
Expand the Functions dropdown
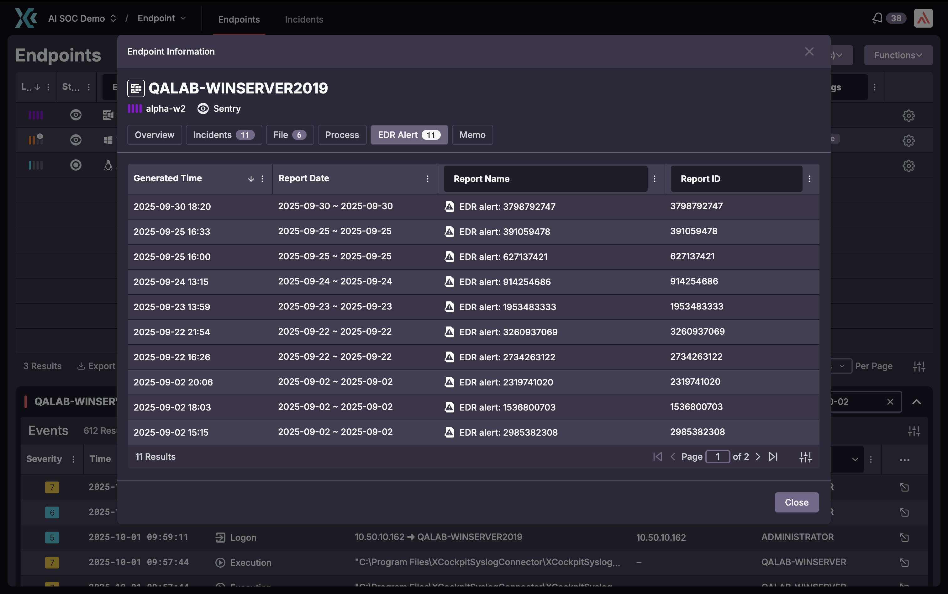coord(898,55)
